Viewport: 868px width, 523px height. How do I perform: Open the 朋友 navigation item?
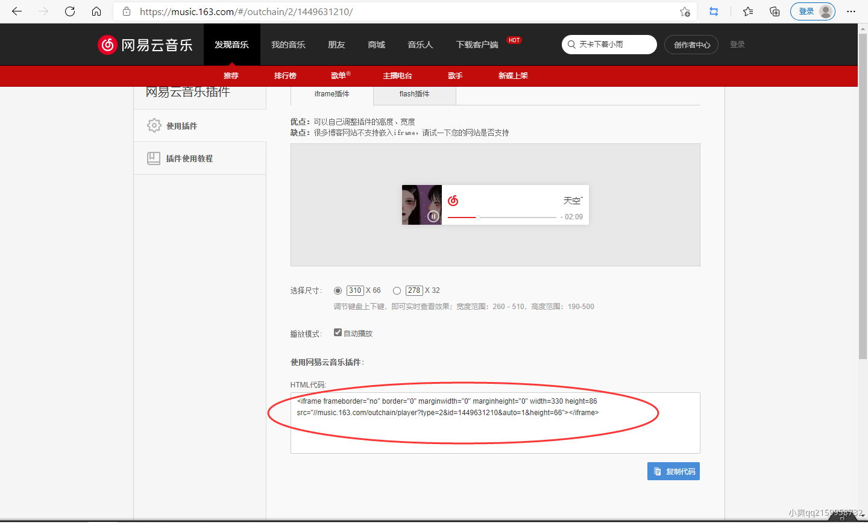336,45
